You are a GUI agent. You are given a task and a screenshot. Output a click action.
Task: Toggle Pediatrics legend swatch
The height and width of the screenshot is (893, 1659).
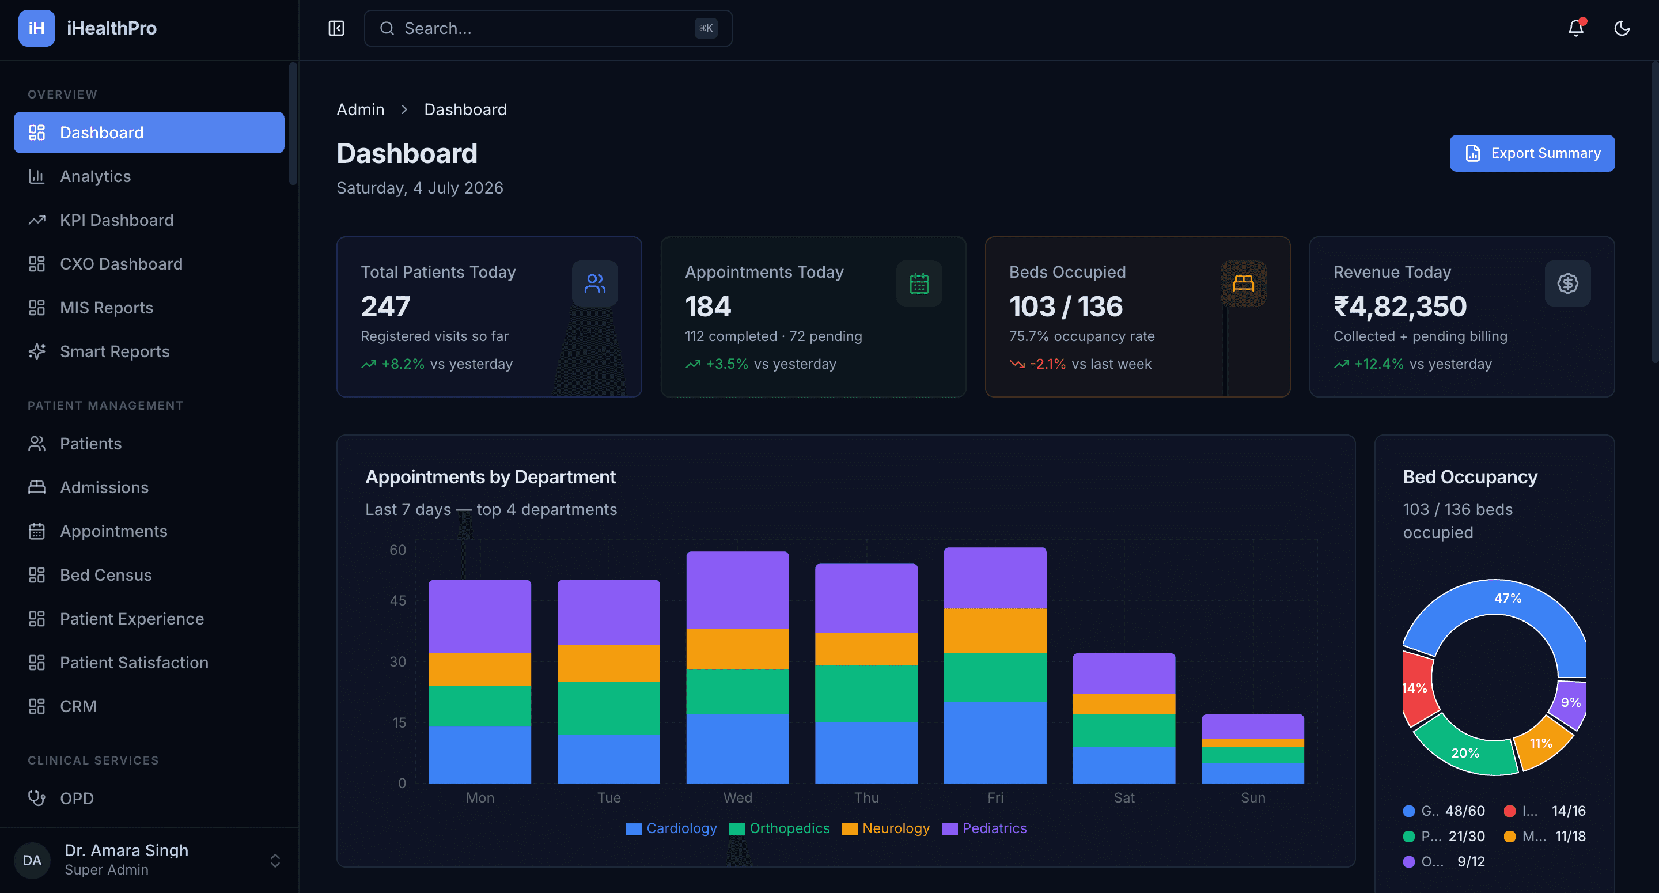coord(949,828)
